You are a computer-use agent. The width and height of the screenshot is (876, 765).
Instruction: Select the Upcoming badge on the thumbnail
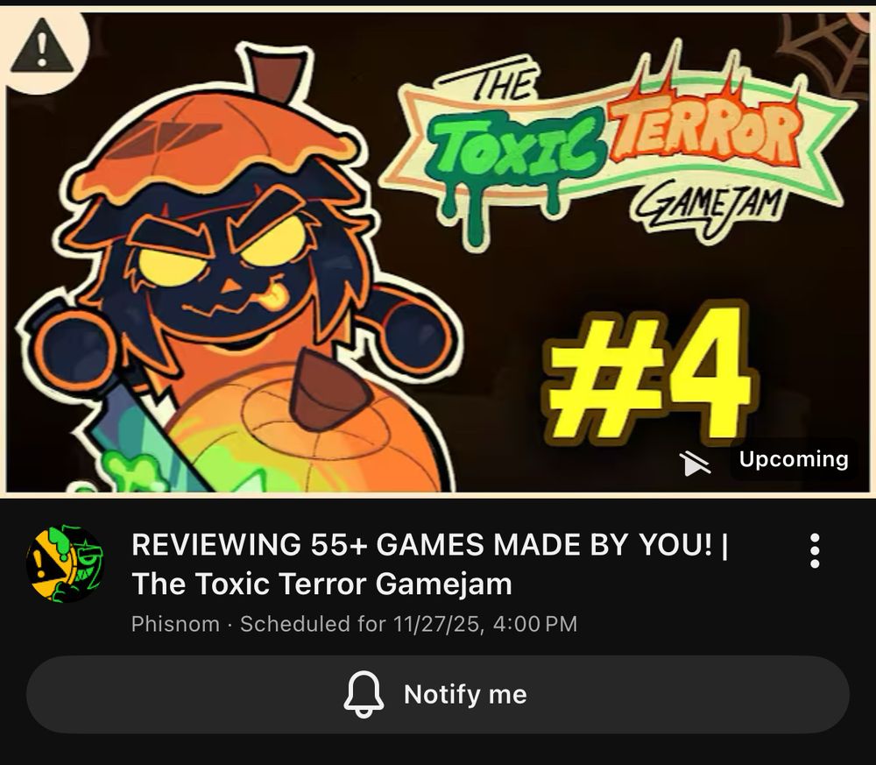pos(794,459)
